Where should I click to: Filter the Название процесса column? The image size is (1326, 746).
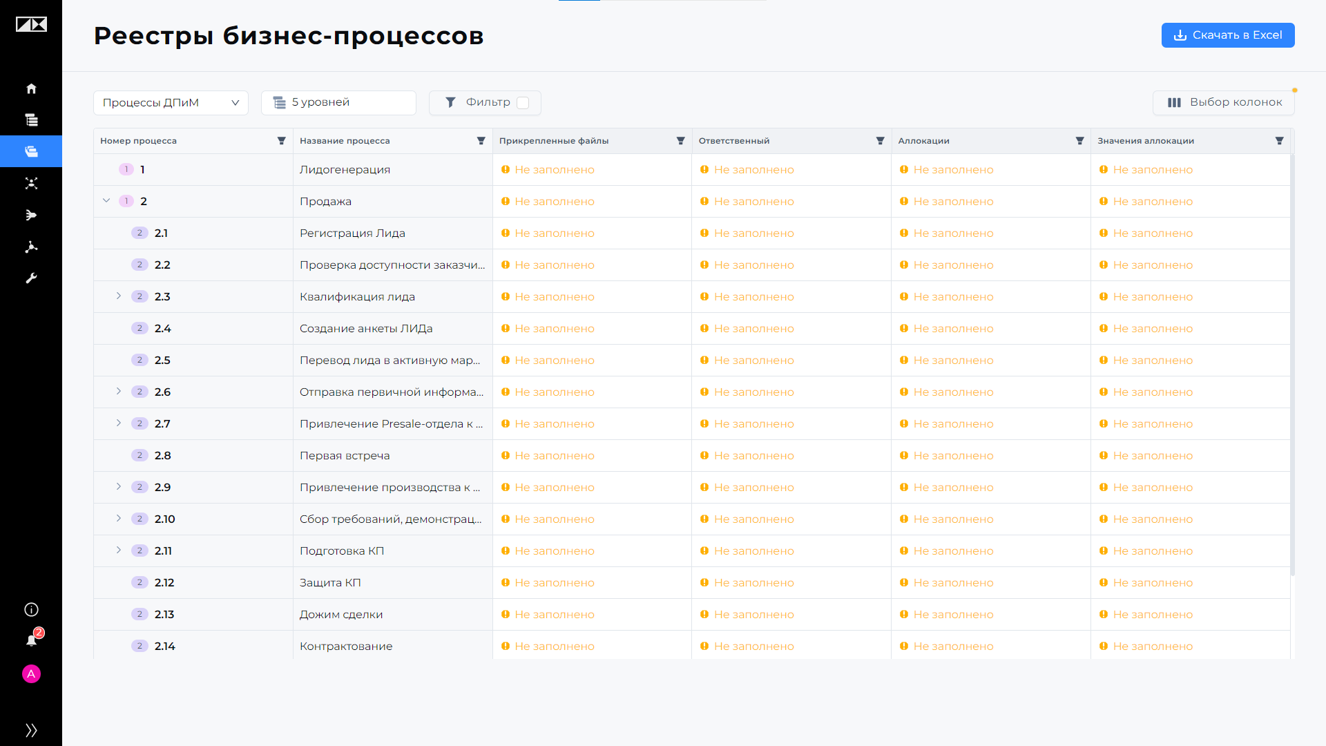[x=481, y=141]
